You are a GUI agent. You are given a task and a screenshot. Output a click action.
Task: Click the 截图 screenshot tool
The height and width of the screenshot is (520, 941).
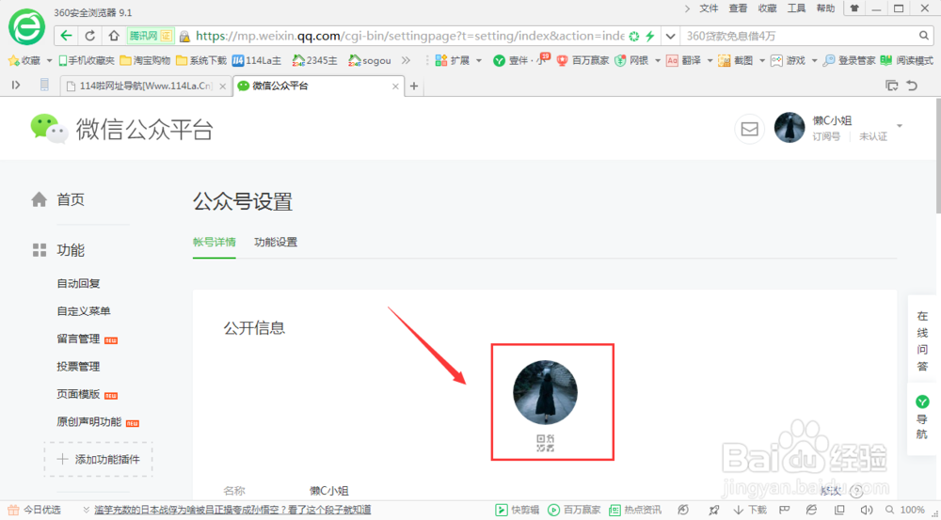click(736, 60)
